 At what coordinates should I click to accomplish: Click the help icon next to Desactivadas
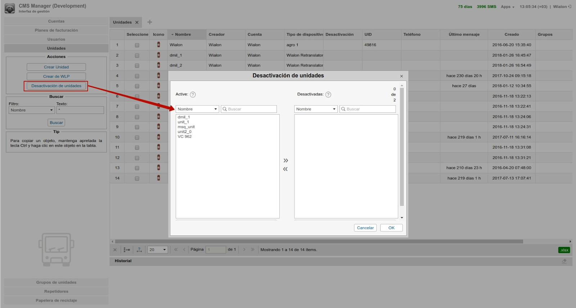pyautogui.click(x=328, y=95)
